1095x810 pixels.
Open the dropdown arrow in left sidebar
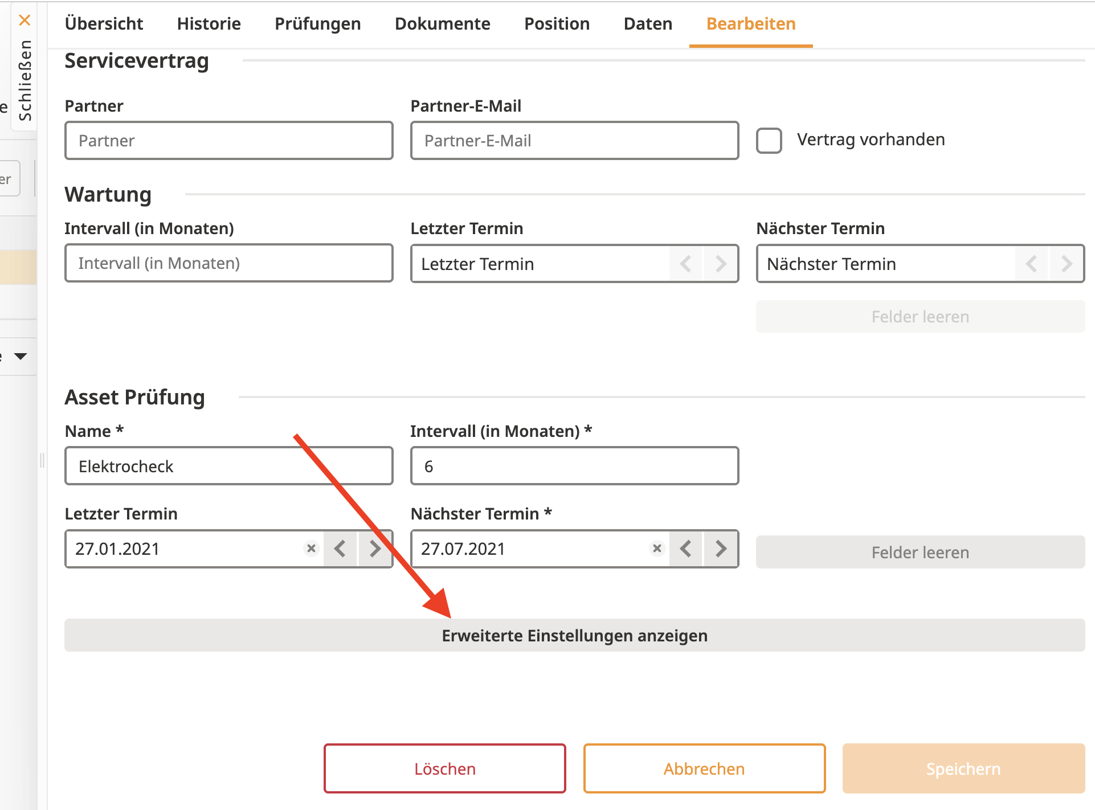21,357
